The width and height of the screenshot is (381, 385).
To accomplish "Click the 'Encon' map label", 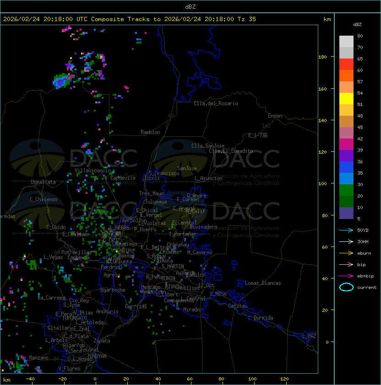I will click(x=275, y=116).
